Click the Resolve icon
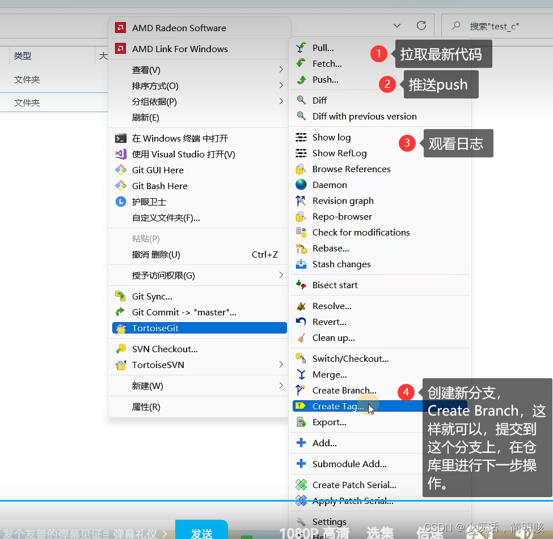 click(x=301, y=306)
